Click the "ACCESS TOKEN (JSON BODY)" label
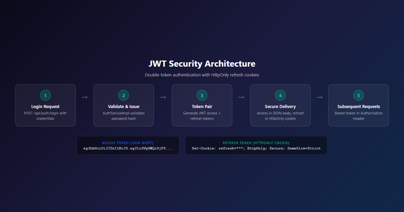Screen dimensions: 404x212 pos(128,143)
